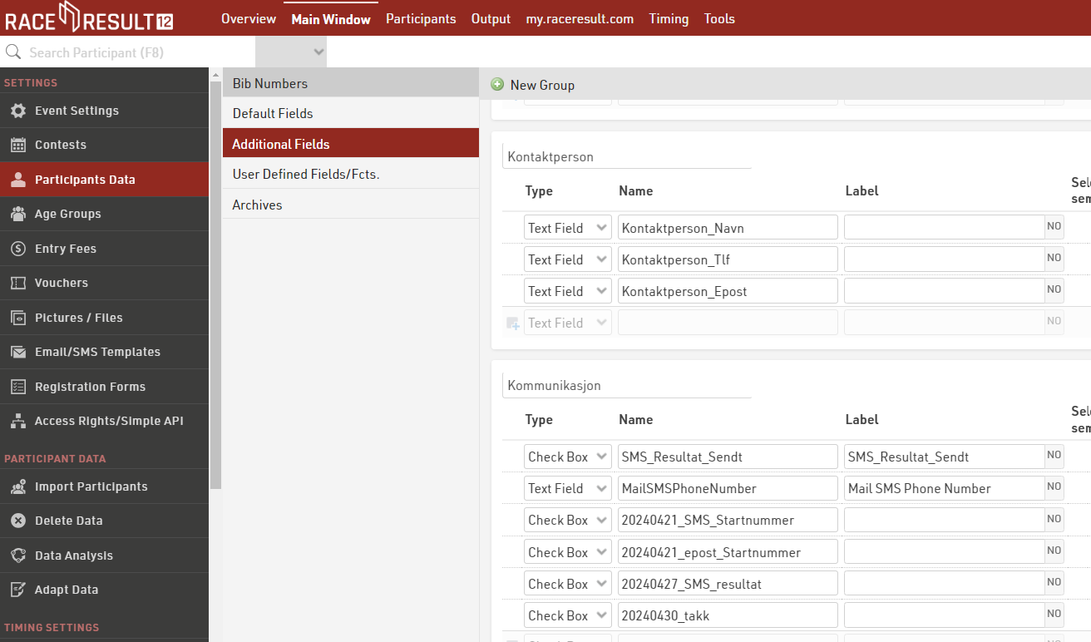Open the Participants menu
Image resolution: width=1091 pixels, height=642 pixels.
(x=421, y=18)
